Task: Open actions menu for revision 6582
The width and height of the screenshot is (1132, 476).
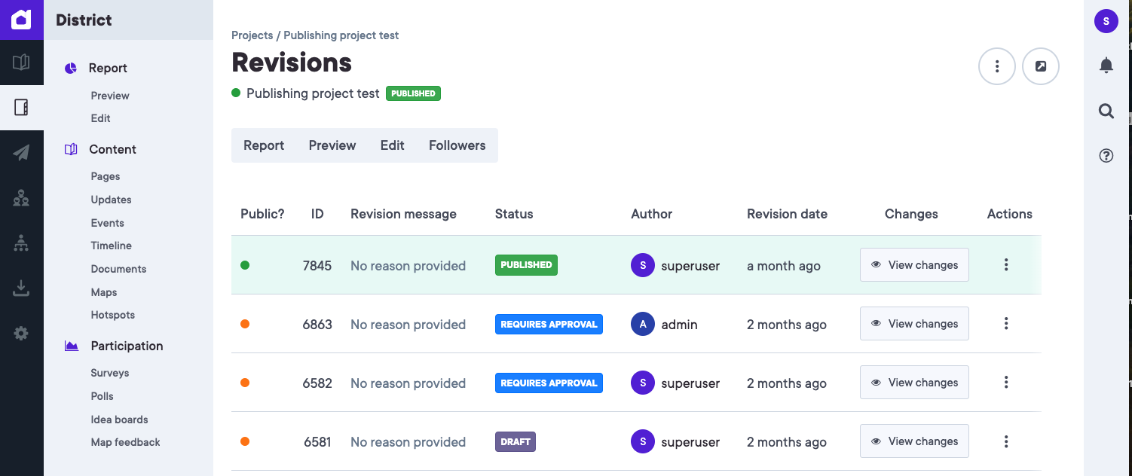Action: pos(1005,383)
